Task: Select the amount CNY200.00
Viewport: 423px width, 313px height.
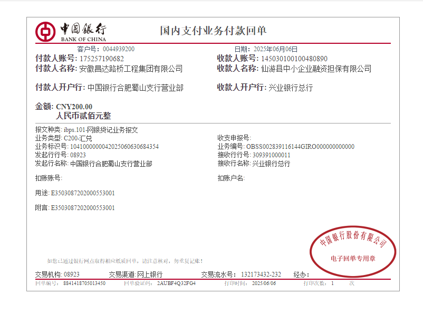Action: (74, 107)
